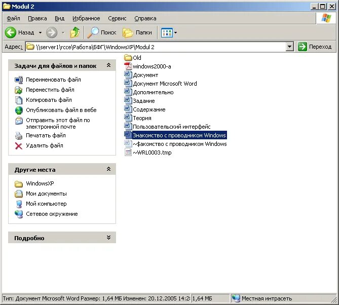Click the windows2000-a PDF icon

pyautogui.click(x=128, y=66)
